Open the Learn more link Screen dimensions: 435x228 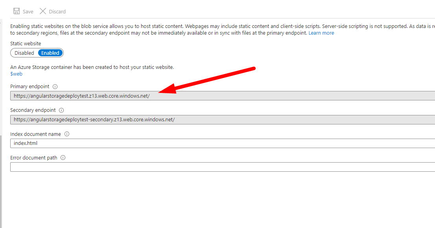tap(321, 33)
